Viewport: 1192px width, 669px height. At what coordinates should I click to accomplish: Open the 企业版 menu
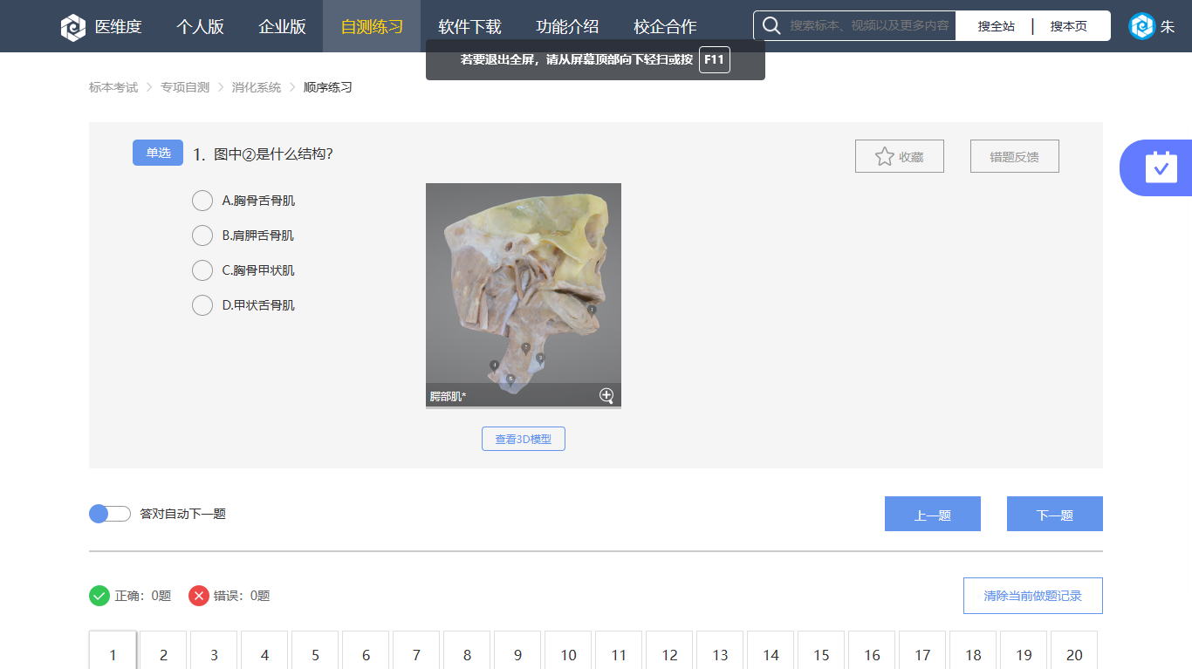pyautogui.click(x=282, y=26)
